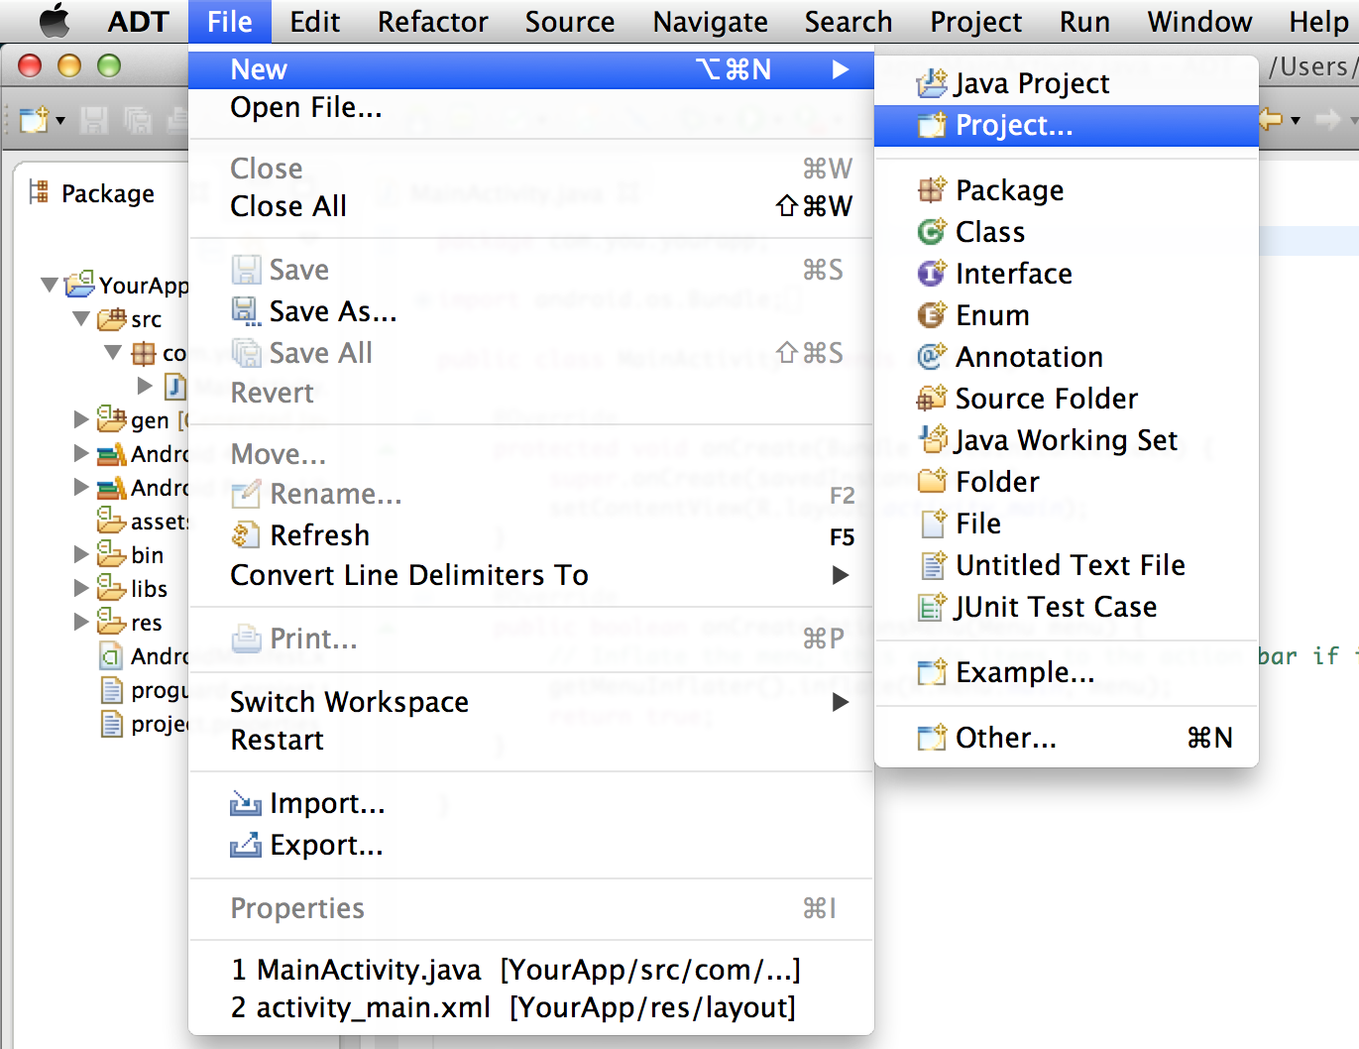This screenshot has width=1359, height=1049.
Task: Highlight the New entry in File menu
Action: pyautogui.click(x=531, y=69)
